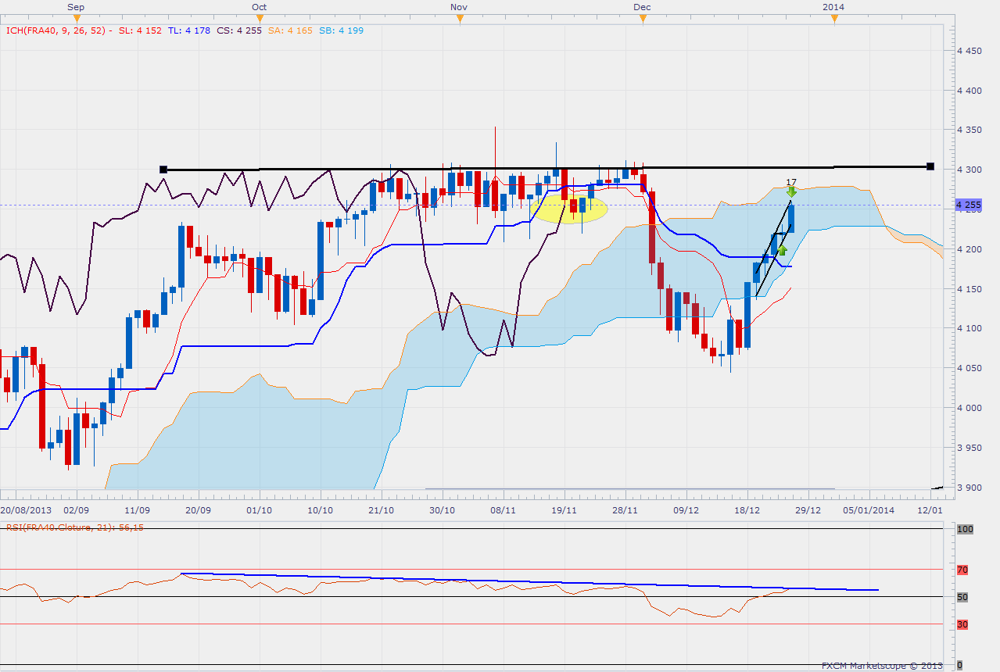Click the 4 100 price axis label
This screenshot has height=672, width=1000.
pos(968,328)
